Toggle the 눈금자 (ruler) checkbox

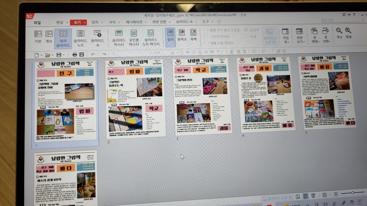click(x=246, y=30)
